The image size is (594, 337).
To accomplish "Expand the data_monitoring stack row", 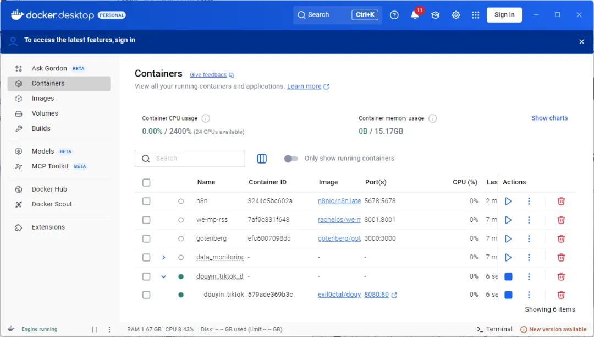I will tap(164, 257).
